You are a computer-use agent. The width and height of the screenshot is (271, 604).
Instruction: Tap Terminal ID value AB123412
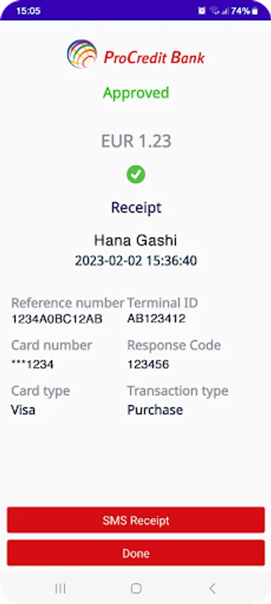156,319
